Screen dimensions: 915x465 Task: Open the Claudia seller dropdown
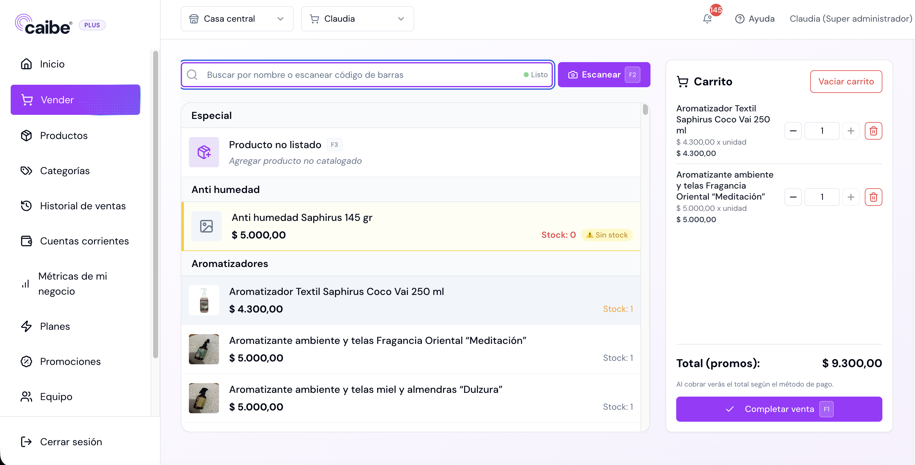358,19
